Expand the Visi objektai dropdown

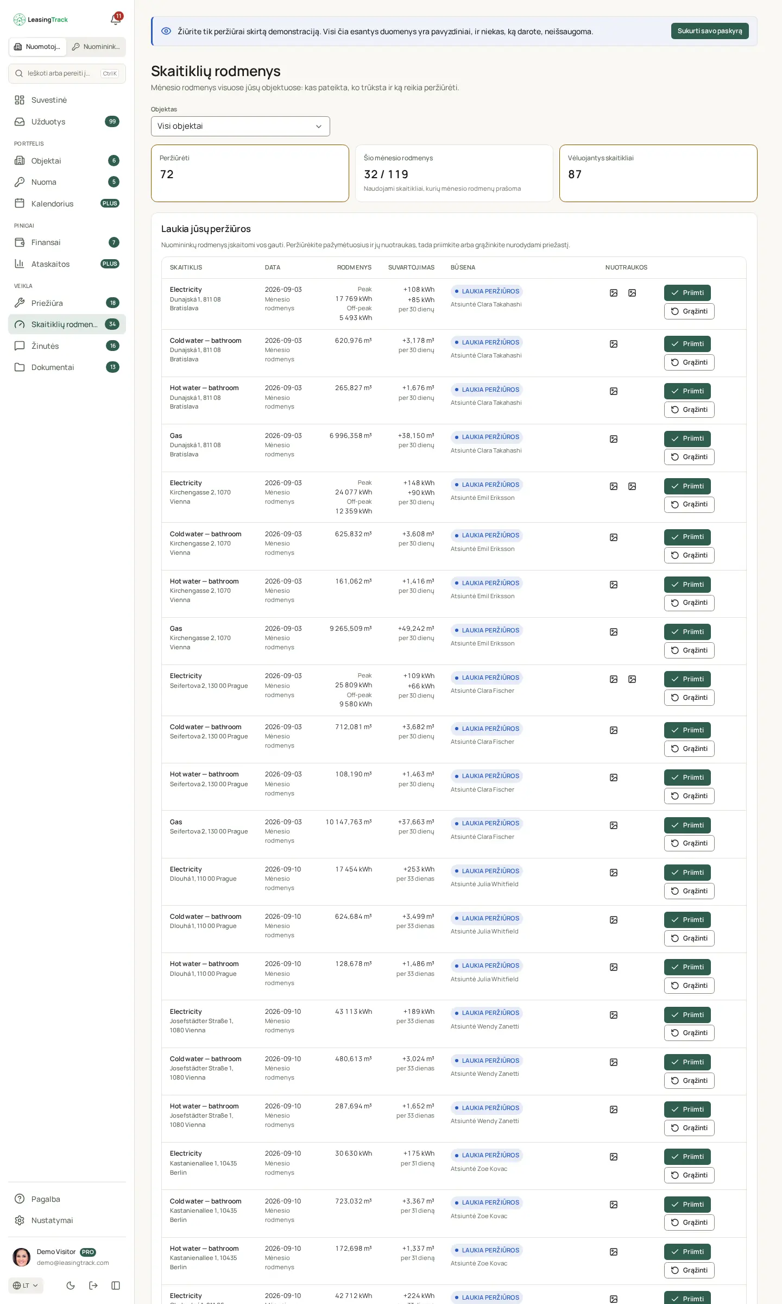(x=241, y=126)
